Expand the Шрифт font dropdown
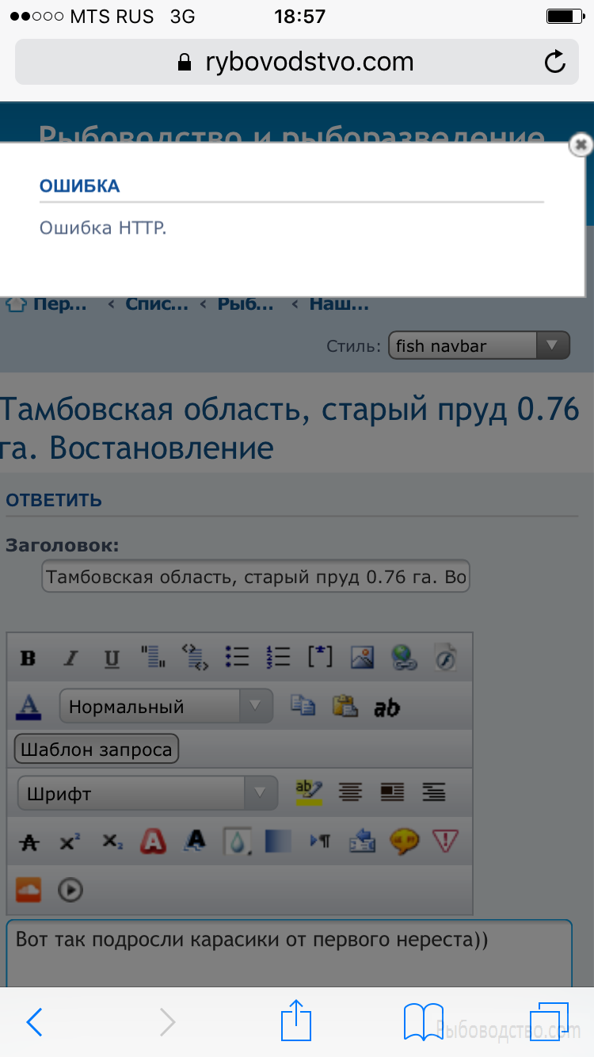594x1057 pixels. 147,792
